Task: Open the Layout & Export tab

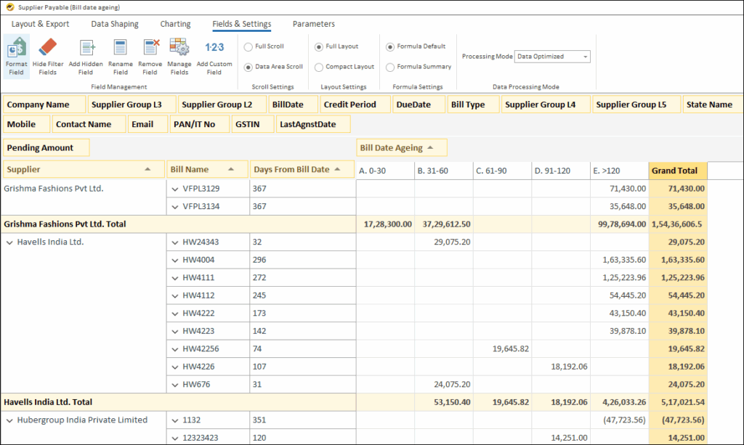Action: coord(41,24)
